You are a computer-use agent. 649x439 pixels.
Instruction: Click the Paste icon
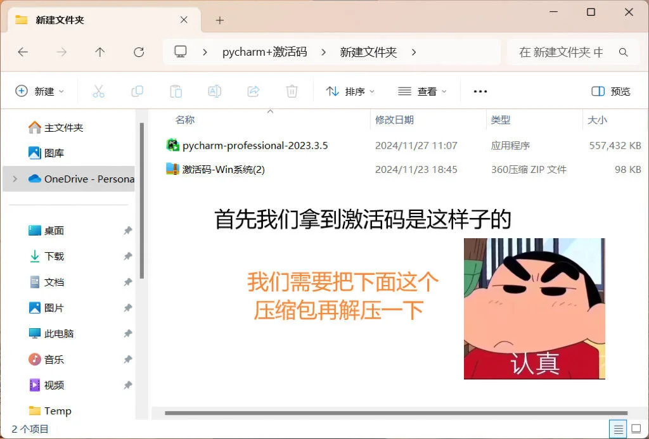[x=176, y=91]
